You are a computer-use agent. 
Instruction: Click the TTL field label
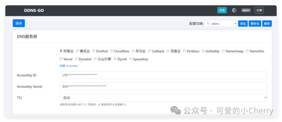(19, 98)
